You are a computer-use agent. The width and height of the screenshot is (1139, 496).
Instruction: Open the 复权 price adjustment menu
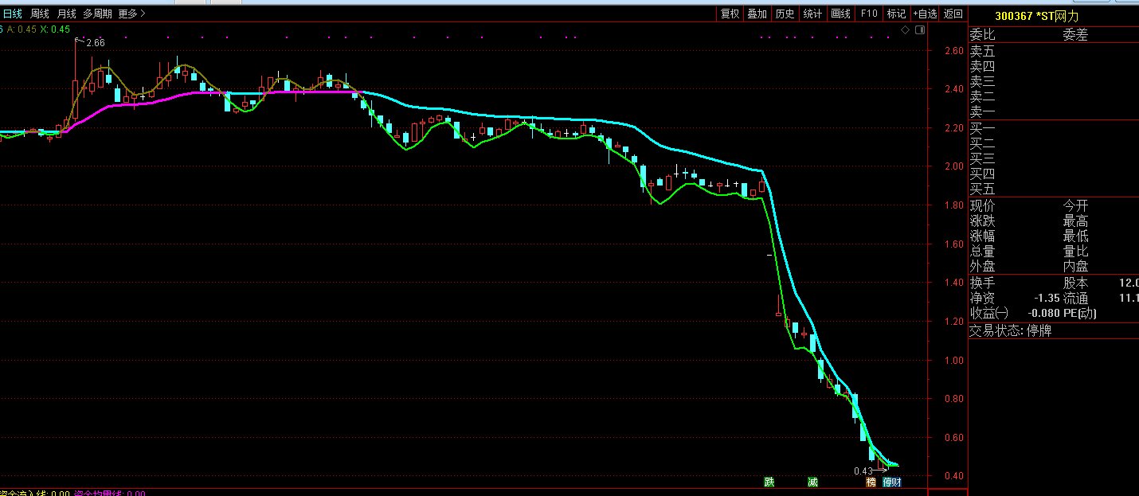tap(730, 14)
